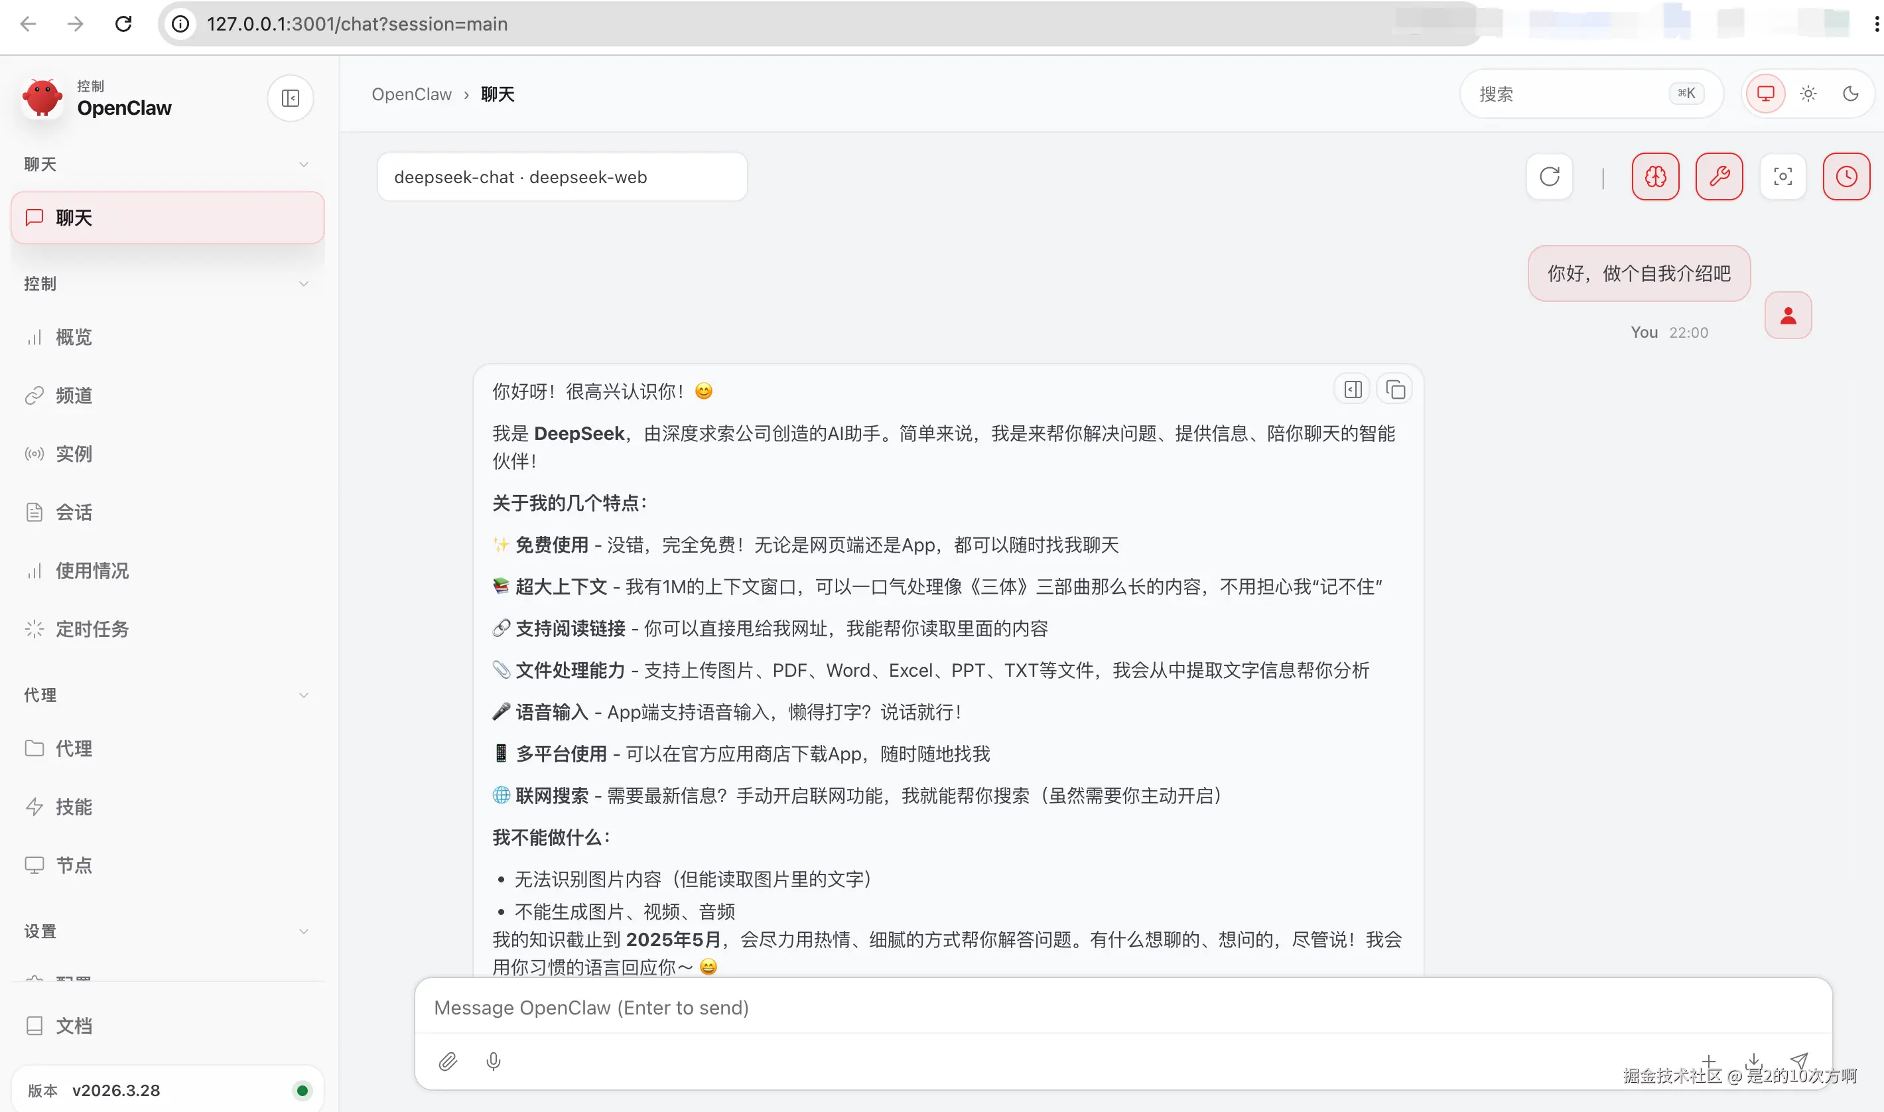
Task: Click the user message bubble 你好，做个自我介绍吧
Action: (x=1639, y=273)
